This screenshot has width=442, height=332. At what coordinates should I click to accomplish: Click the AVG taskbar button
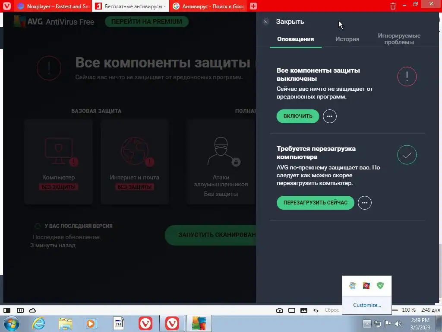pos(199,323)
